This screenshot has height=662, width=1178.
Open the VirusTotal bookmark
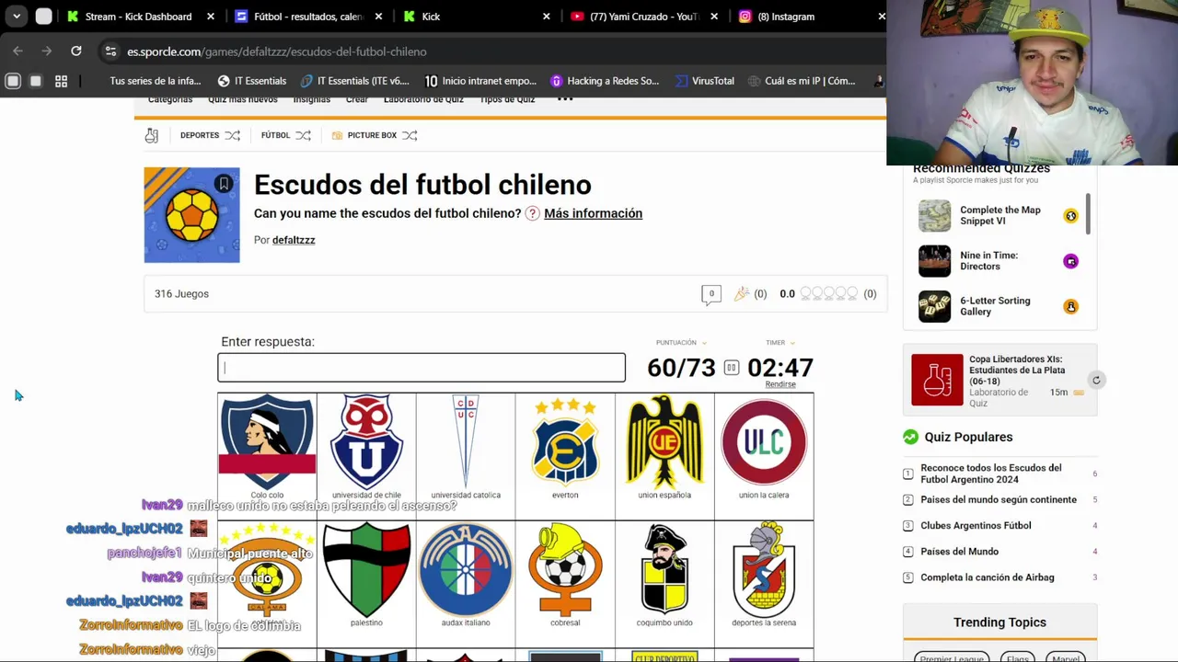pos(705,81)
